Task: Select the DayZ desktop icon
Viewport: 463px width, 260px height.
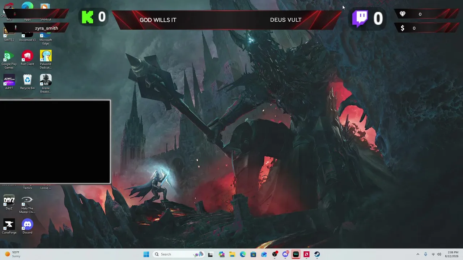Action: (x=9, y=203)
